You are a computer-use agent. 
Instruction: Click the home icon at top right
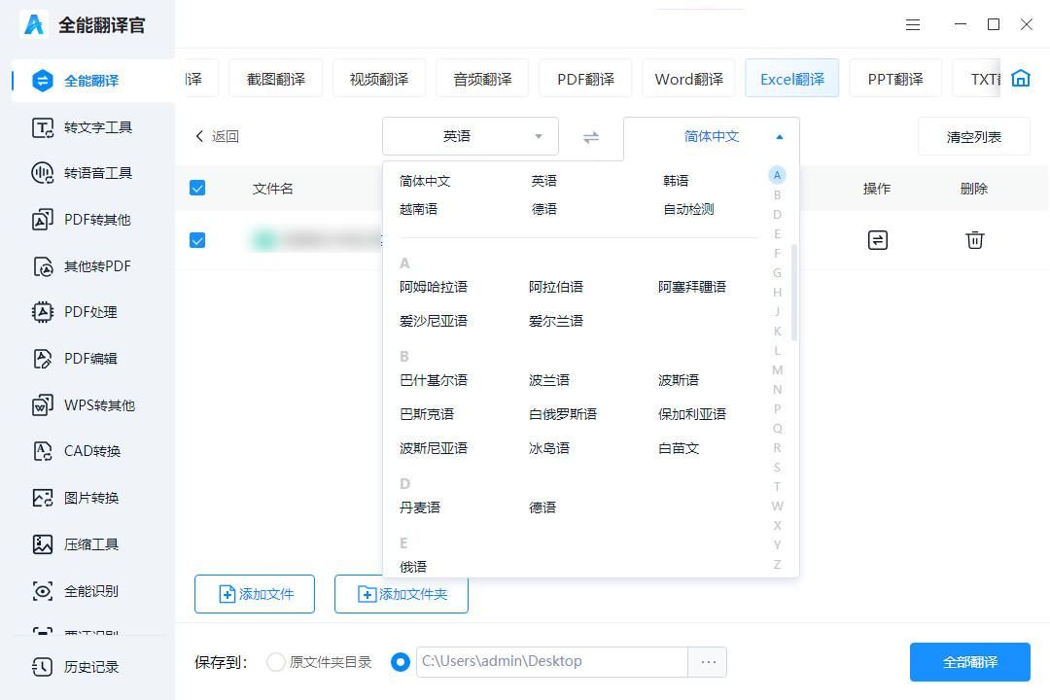[x=1021, y=79]
